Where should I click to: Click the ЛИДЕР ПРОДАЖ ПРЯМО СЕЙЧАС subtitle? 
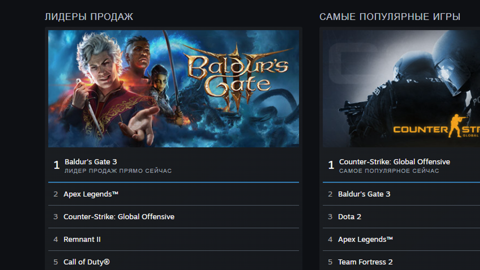[x=118, y=171]
